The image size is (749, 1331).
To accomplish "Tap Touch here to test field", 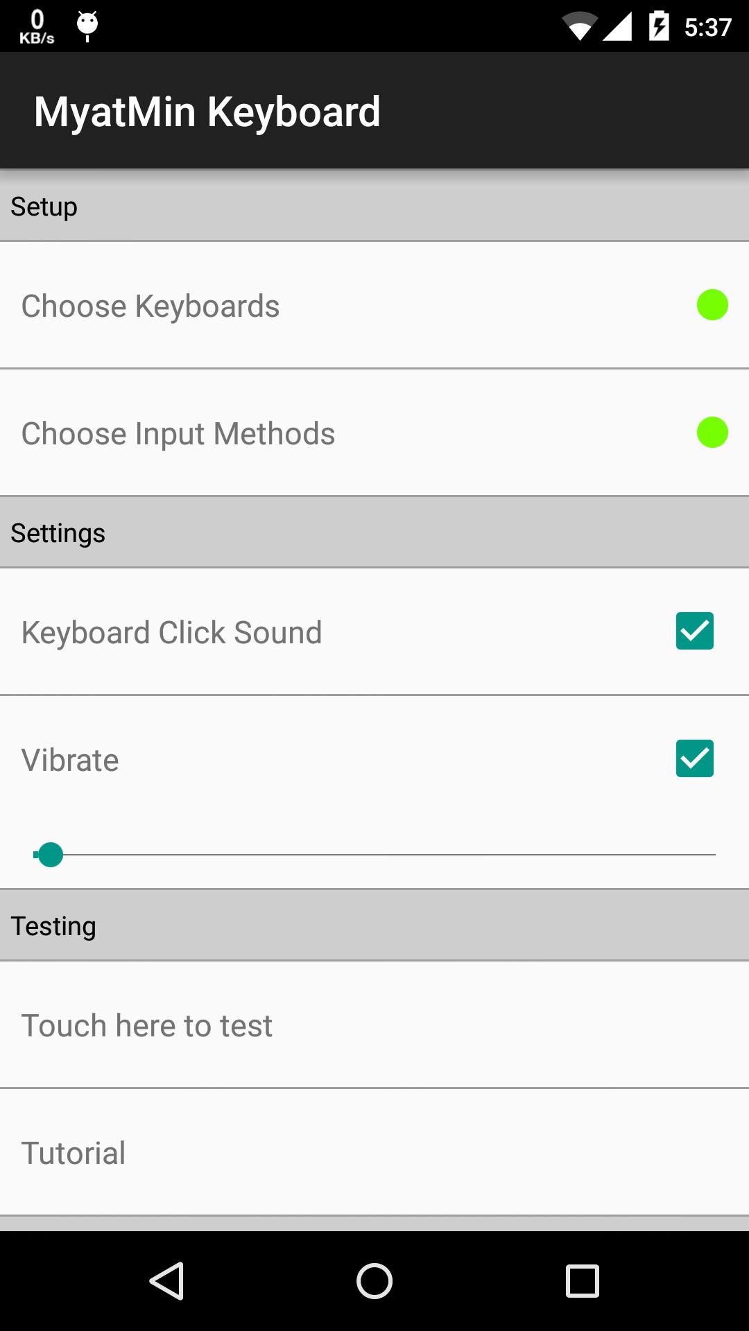I will pyautogui.click(x=147, y=1025).
